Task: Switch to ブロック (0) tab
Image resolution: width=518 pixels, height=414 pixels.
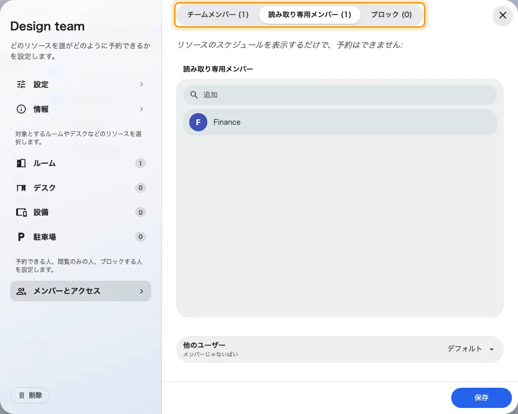Action: pos(391,15)
